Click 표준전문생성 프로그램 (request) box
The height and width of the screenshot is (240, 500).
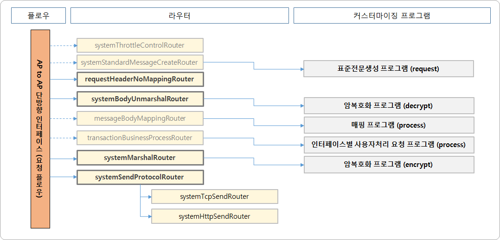388,68
